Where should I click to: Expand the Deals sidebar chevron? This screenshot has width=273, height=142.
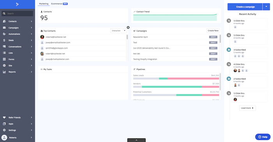click(x=32, y=40)
